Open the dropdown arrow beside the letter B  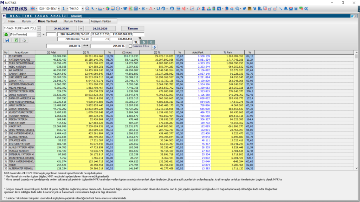coord(147,8)
